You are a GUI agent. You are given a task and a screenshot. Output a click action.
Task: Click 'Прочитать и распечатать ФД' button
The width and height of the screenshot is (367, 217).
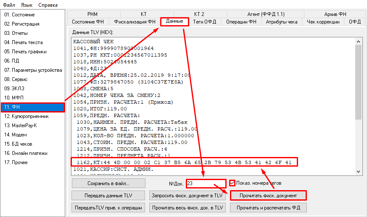pos(268,208)
